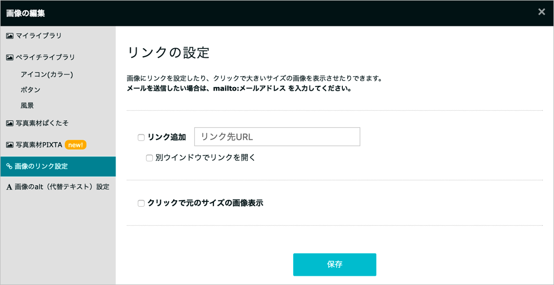Click the chain link icon in sidebar

[10, 166]
